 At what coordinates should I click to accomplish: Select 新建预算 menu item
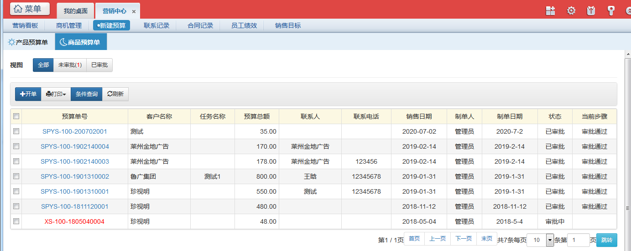pyautogui.click(x=111, y=25)
